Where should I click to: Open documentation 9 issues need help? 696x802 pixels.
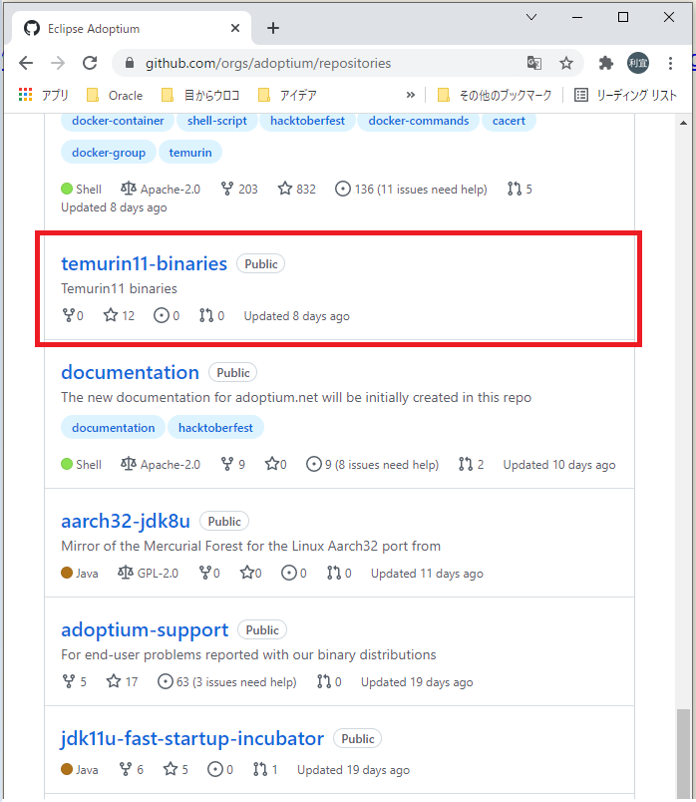(372, 465)
